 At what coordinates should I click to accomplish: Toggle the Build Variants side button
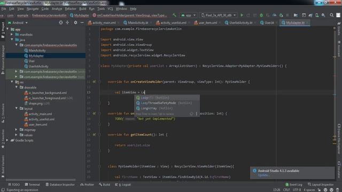3,166
